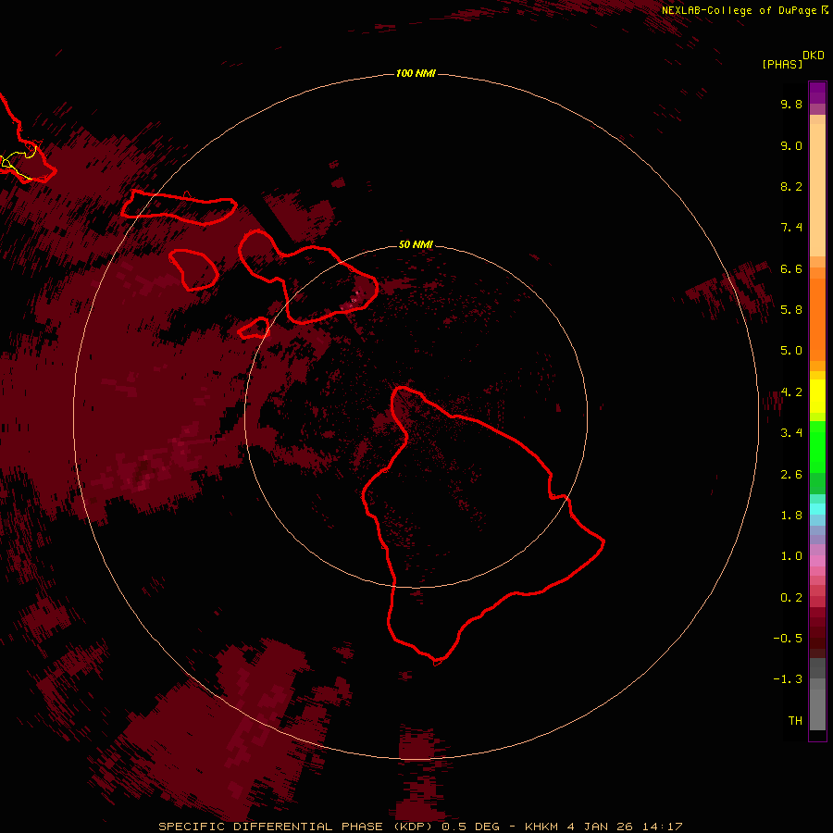Select the 5.8 scale value
The height and width of the screenshot is (833, 833).
point(791,310)
